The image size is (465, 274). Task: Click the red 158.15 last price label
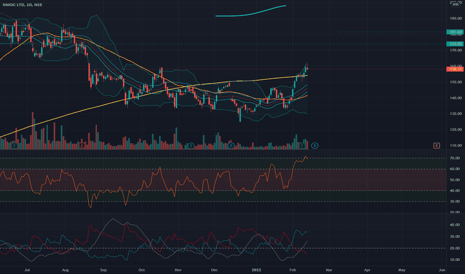coord(455,69)
